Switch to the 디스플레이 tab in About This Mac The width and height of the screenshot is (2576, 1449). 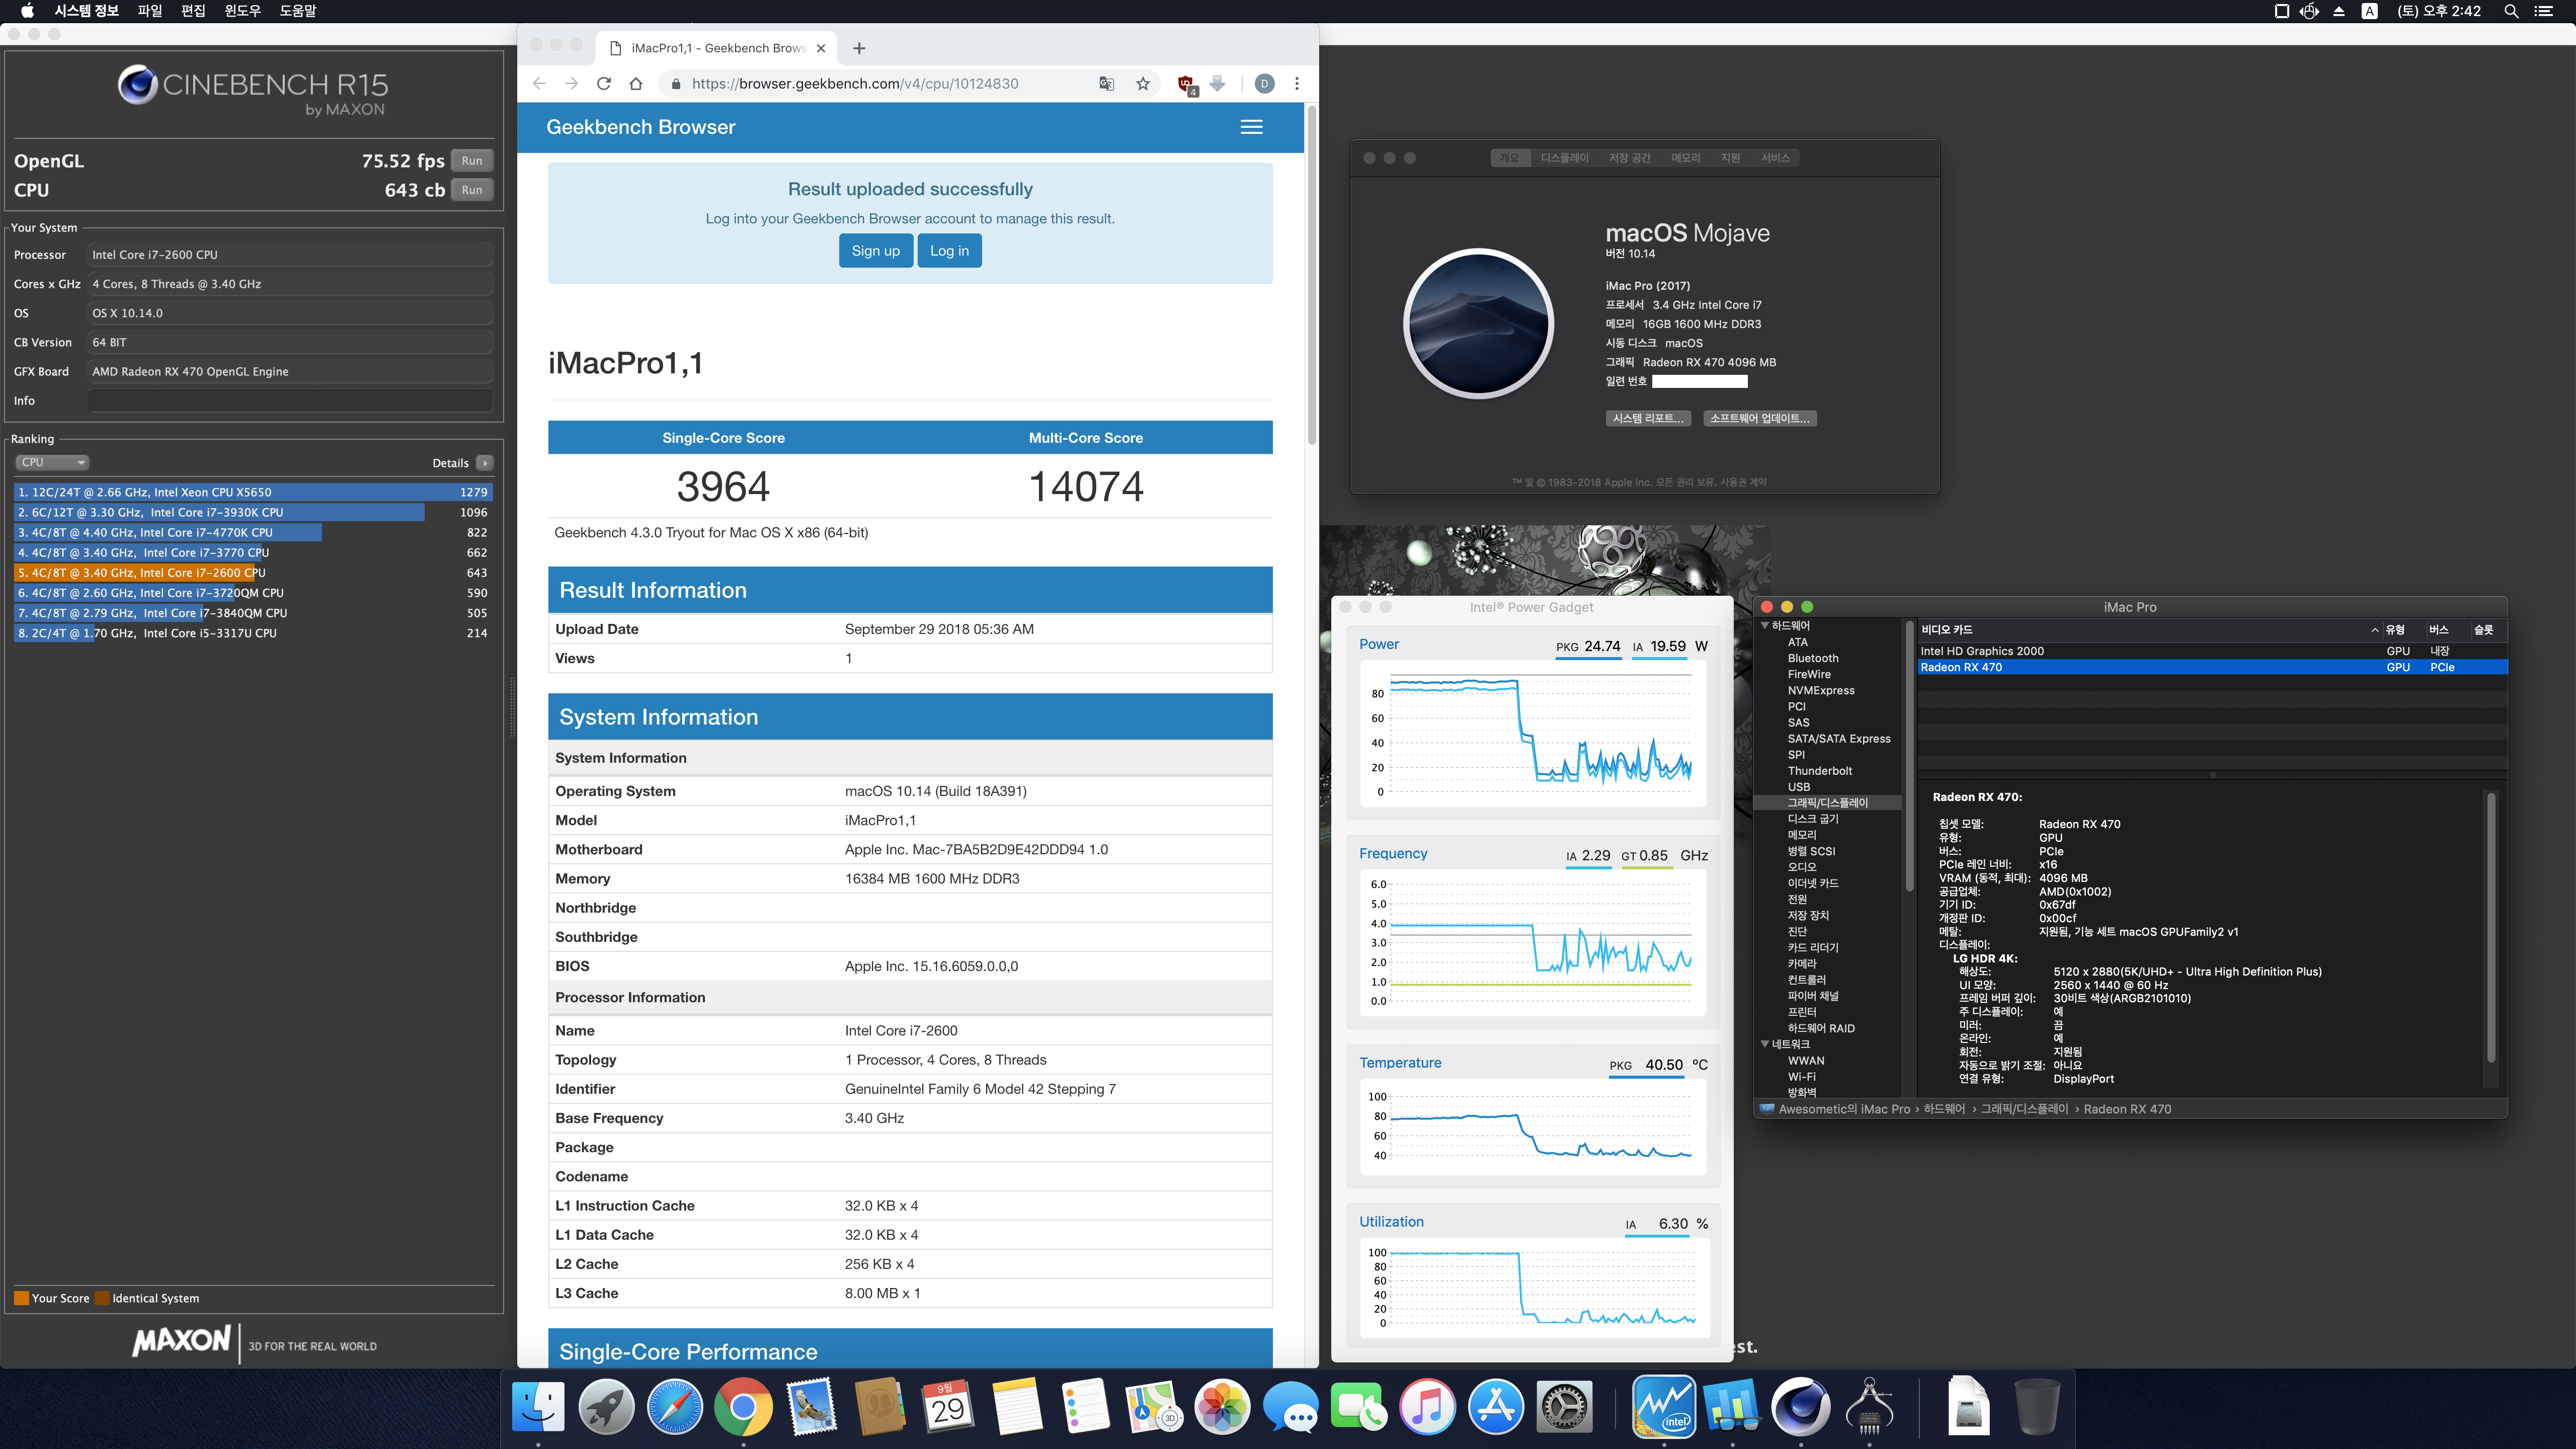pos(1564,158)
